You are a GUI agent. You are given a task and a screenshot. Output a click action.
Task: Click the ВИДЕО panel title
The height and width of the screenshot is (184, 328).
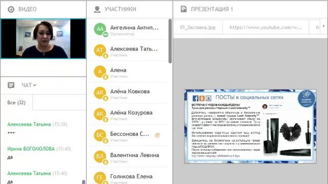point(27,9)
